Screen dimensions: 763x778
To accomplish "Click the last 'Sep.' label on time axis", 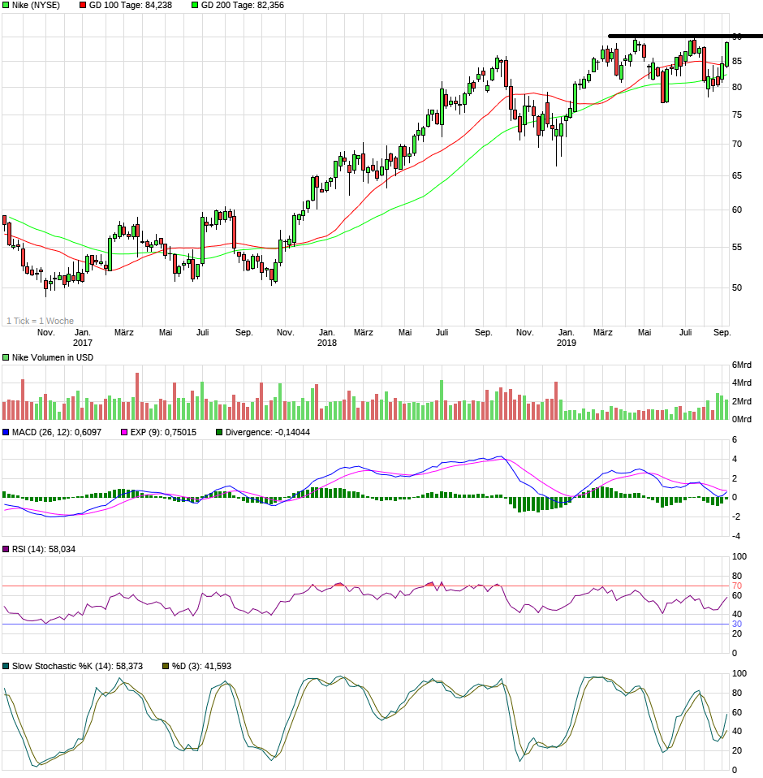I will 722,332.
